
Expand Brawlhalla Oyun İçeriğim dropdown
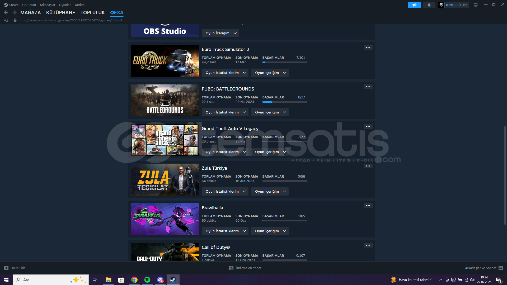(x=270, y=231)
